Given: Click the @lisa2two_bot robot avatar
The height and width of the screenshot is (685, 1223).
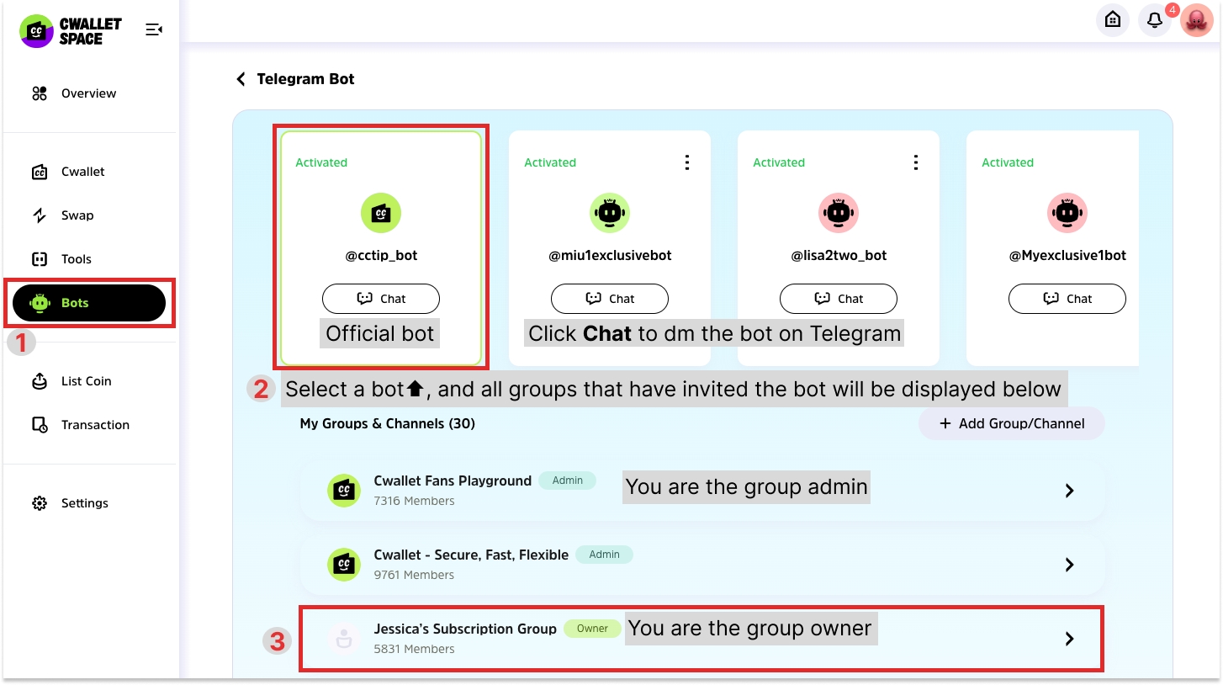Looking at the screenshot, I should pyautogui.click(x=839, y=214).
